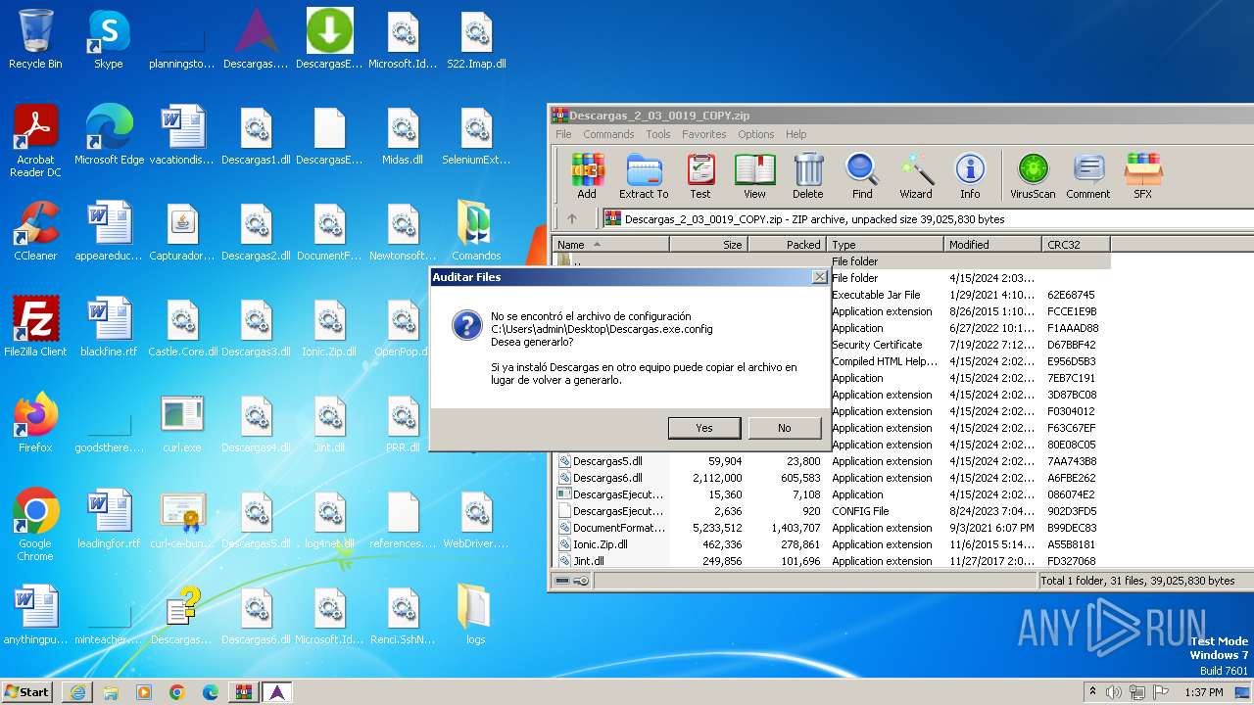Click the archive path address field
Screen dimensions: 1254x705
[928, 219]
